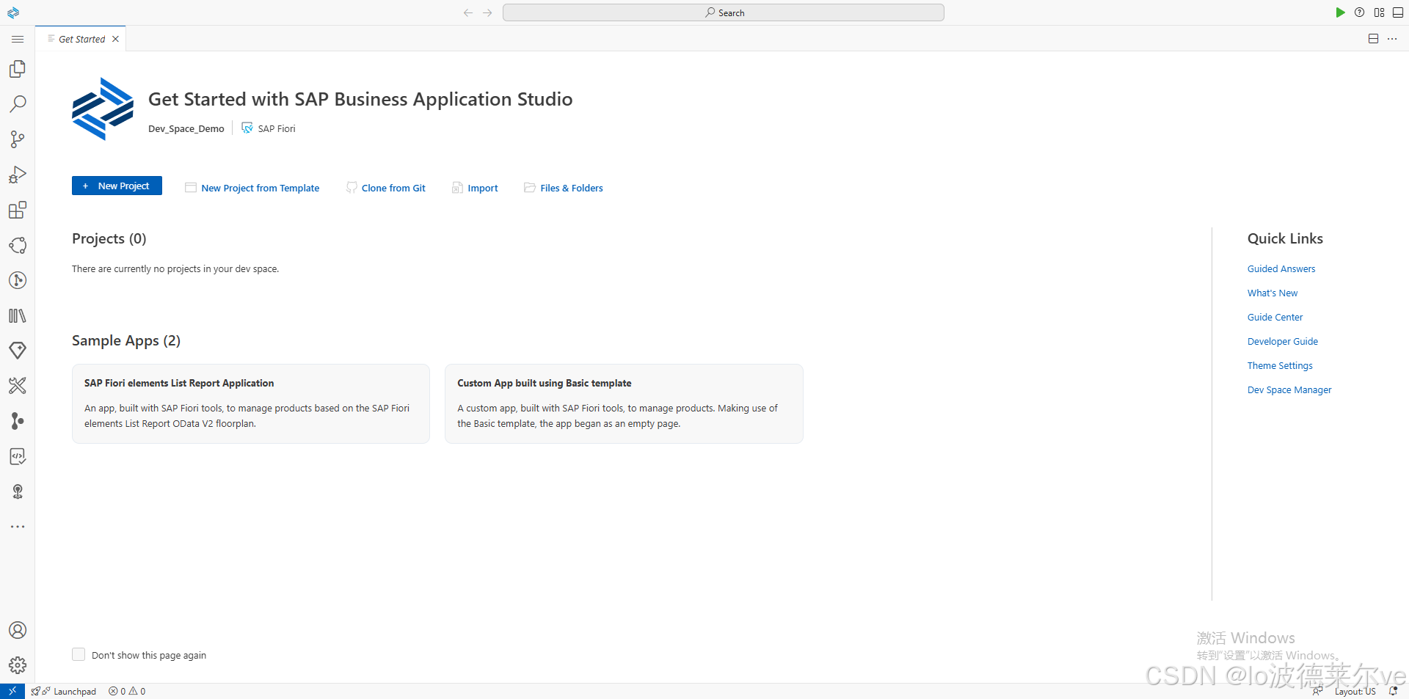This screenshot has width=1409, height=699.
Task: Open the Dev Space Manager link
Action: (1289, 390)
